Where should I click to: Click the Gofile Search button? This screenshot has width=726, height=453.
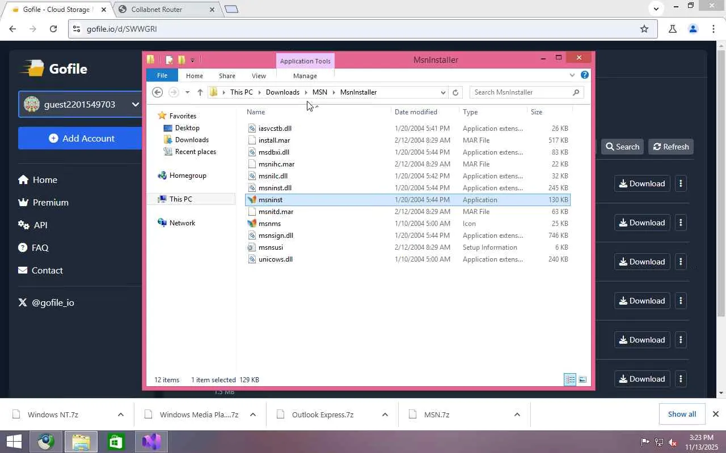(x=622, y=147)
